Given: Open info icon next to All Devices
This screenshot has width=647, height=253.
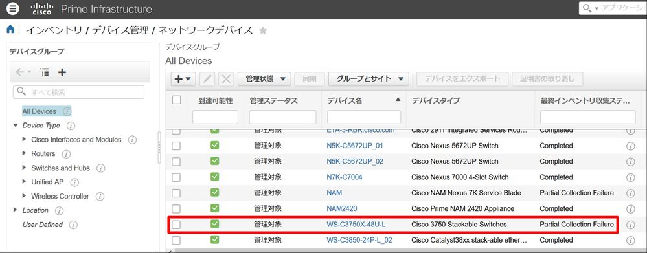Looking at the screenshot, I should click(x=67, y=111).
